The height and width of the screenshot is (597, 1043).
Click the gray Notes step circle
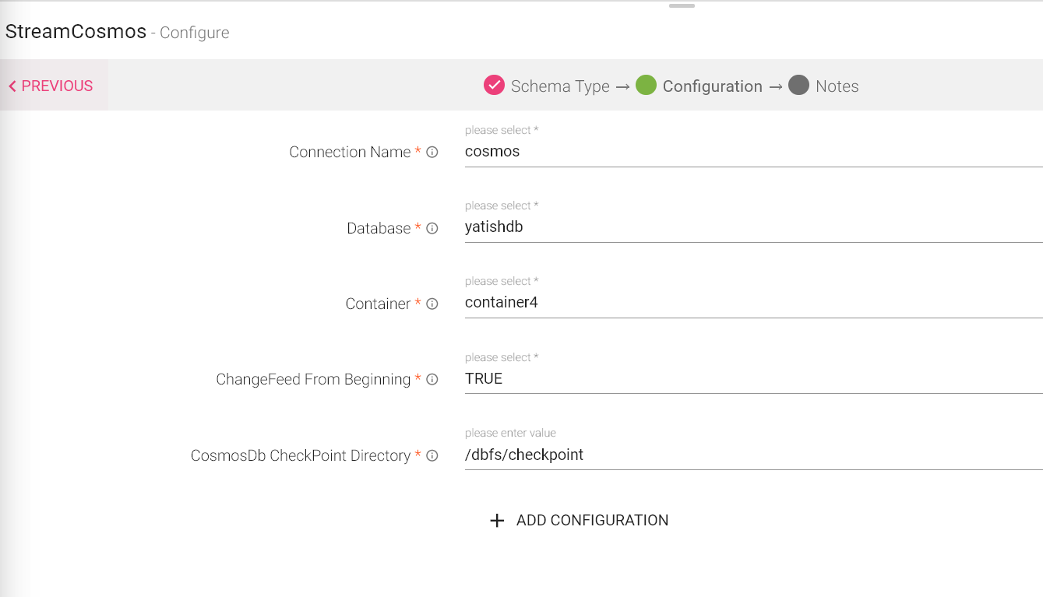tap(798, 86)
